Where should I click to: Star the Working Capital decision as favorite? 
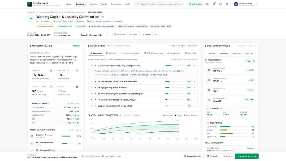pyautogui.click(x=102, y=17)
